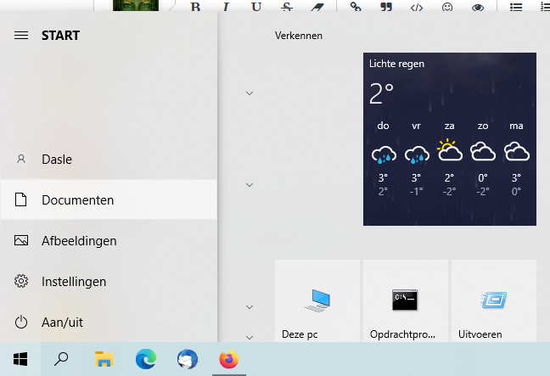Click the Instellingen gear icon
The height and width of the screenshot is (376, 550).
(x=21, y=281)
